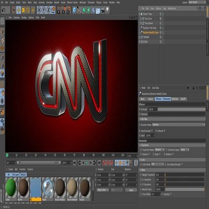This screenshot has height=209, width=209.
Task: Toggle the Z axis lock icon
Action: pos(49,10)
